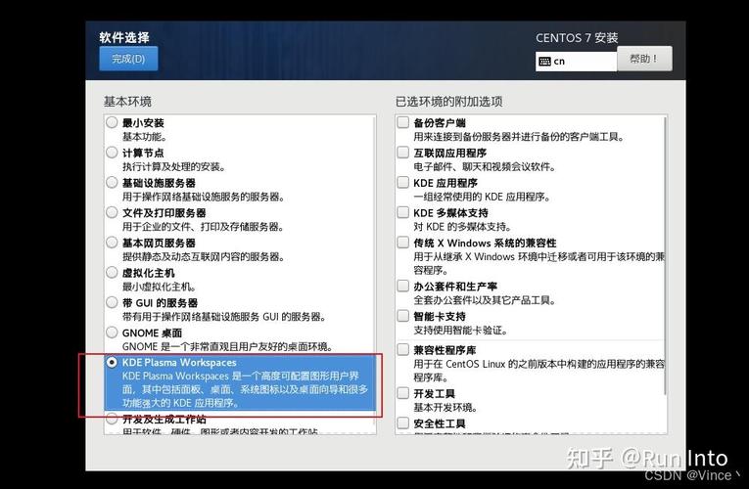Click text 支持使用智能卡验证。
Viewport: 749px width, 489px height.
pos(460,331)
